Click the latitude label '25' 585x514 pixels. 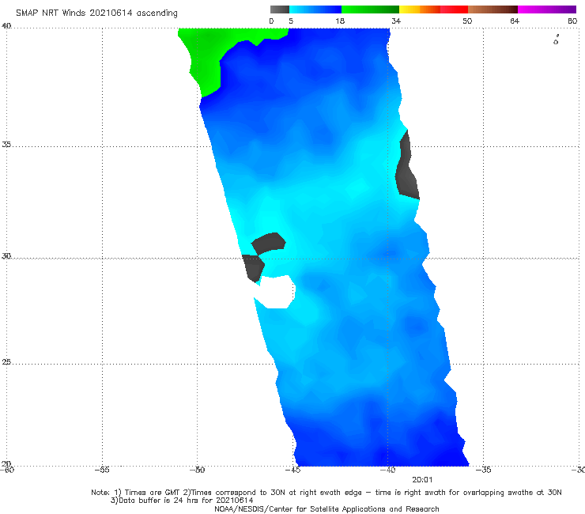(6, 361)
